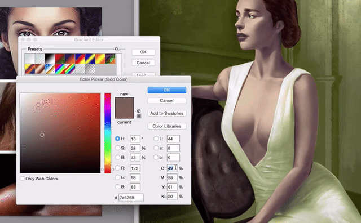Select the Violet, Green, Orange gradient preset
This screenshot has height=223, width=361.
(x=110, y=59)
